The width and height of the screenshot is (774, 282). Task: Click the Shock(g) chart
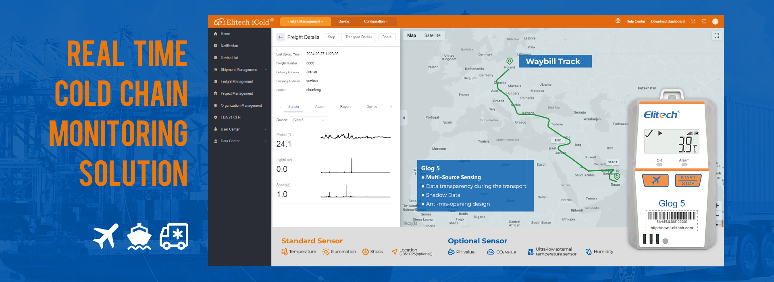click(x=356, y=191)
